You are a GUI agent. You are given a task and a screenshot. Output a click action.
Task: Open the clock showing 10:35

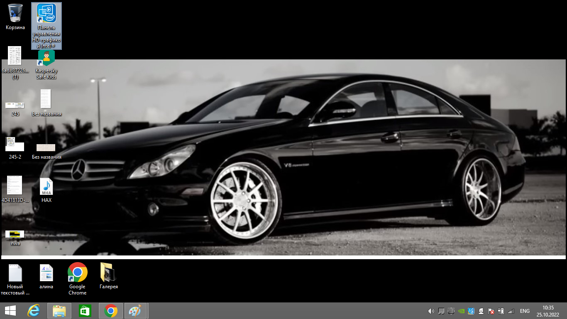click(548, 311)
